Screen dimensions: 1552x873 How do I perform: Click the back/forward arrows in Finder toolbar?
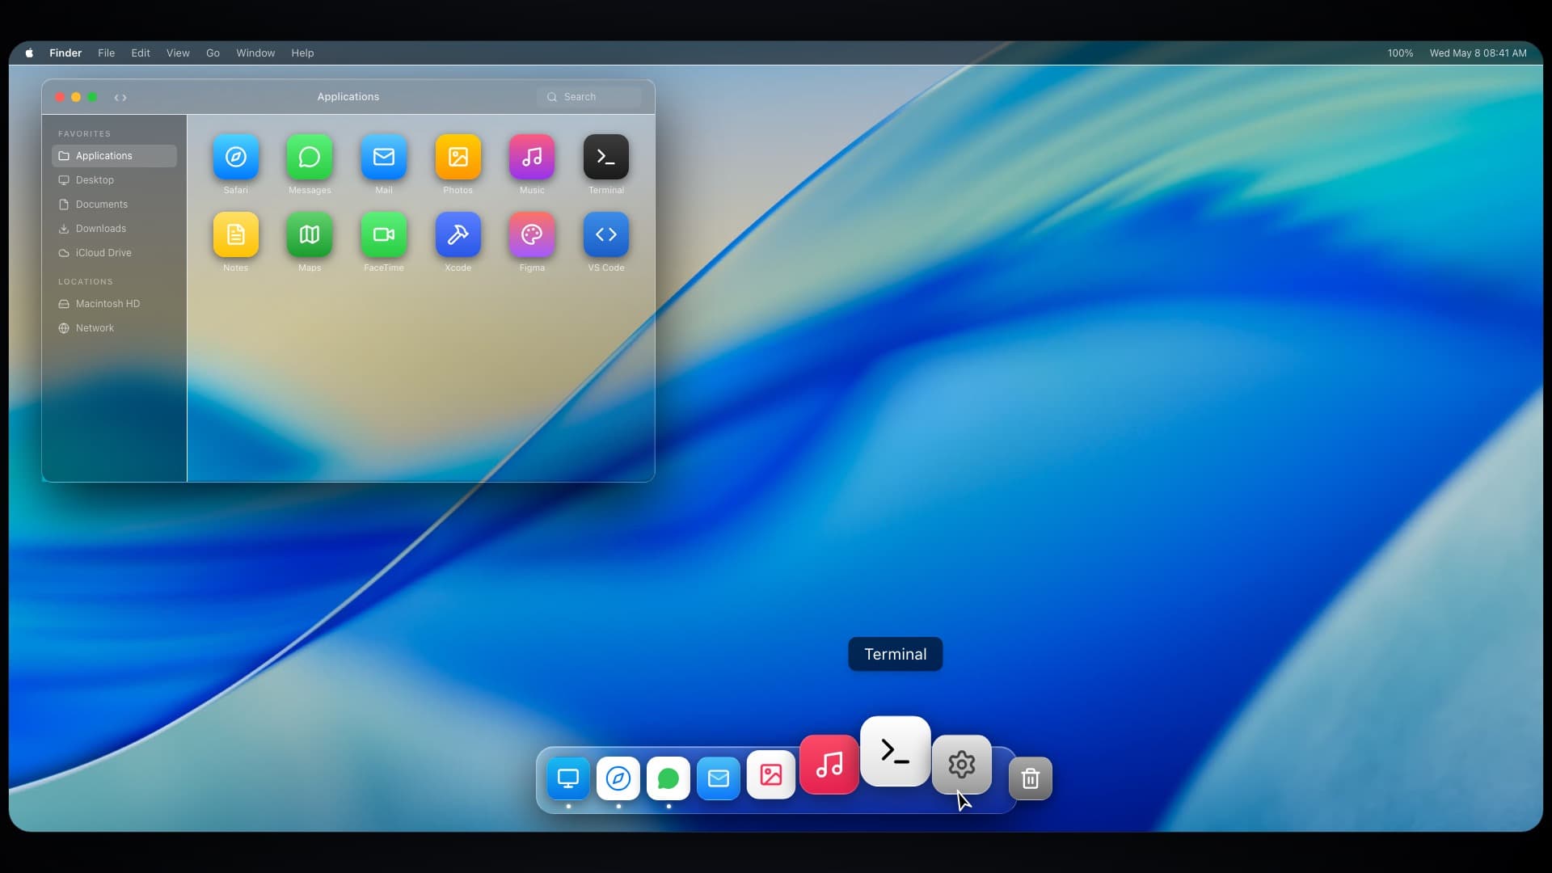(120, 98)
